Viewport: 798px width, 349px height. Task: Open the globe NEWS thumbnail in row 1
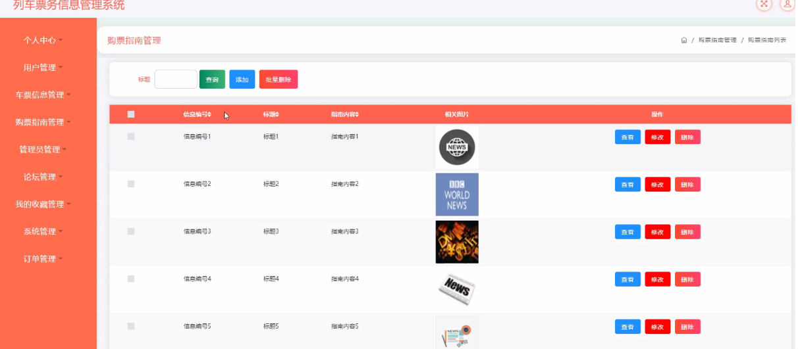click(x=457, y=147)
